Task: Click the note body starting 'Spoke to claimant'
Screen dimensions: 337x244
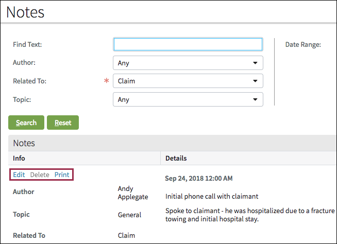Action: (249, 215)
